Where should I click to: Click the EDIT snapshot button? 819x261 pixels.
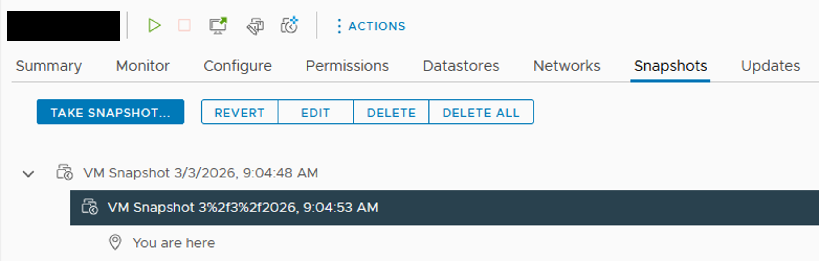click(x=315, y=112)
